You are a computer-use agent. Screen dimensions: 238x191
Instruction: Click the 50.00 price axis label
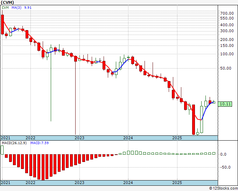click(226, 69)
